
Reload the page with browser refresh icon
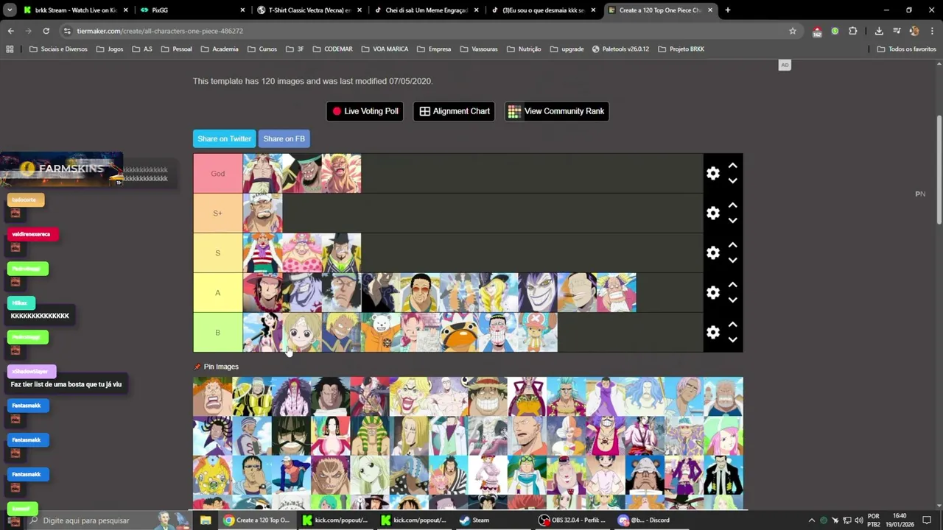point(46,31)
